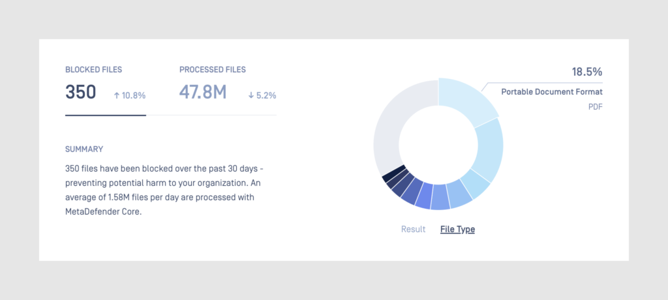Switch to the Blocked Files tab
Viewport: 668px width, 300px height.
coord(93,69)
